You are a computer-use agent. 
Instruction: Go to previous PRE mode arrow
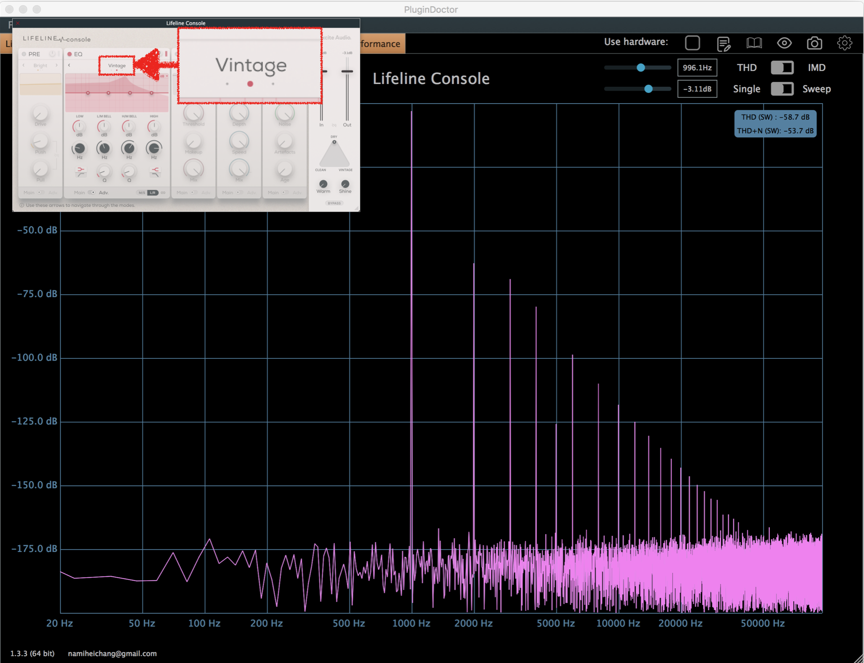click(24, 65)
